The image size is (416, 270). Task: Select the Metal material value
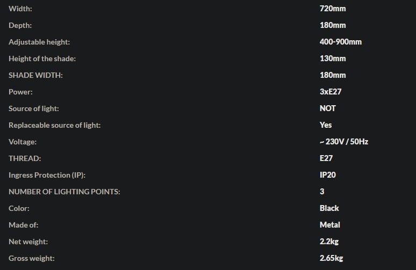tap(330, 225)
